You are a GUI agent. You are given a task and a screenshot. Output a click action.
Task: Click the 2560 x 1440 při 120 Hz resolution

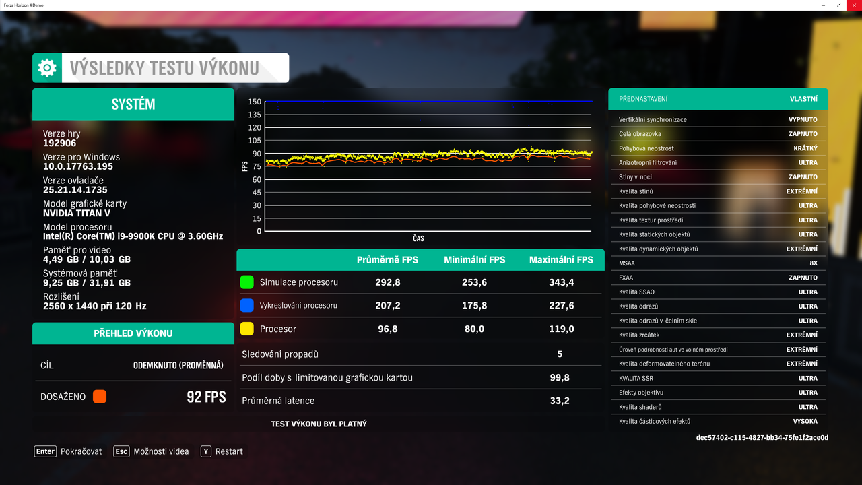[x=95, y=306]
